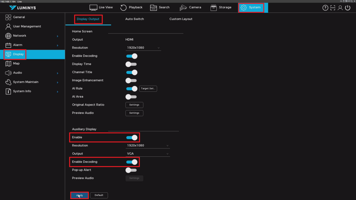Go to the Storage section
Viewport: 356px width, 200px height.
pyautogui.click(x=221, y=7)
